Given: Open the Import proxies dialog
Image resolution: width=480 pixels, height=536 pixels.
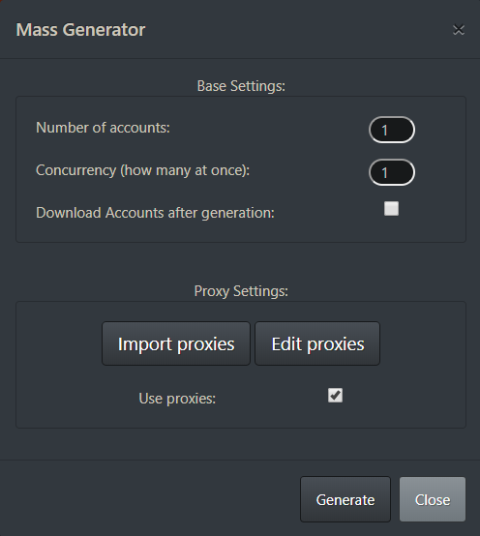Looking at the screenshot, I should (176, 343).
